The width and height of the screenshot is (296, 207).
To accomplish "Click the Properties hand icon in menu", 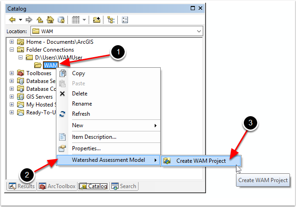I will tap(62, 148).
